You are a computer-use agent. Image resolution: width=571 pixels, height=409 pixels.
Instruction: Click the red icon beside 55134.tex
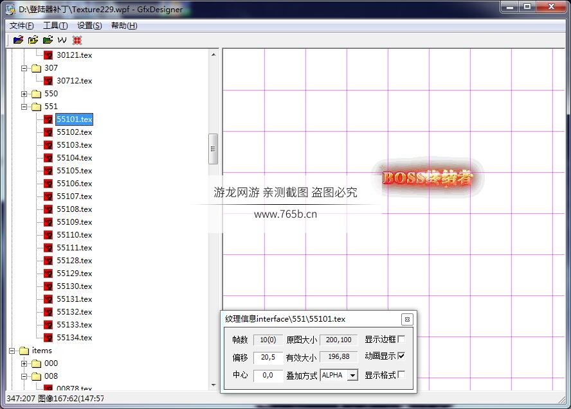click(48, 338)
